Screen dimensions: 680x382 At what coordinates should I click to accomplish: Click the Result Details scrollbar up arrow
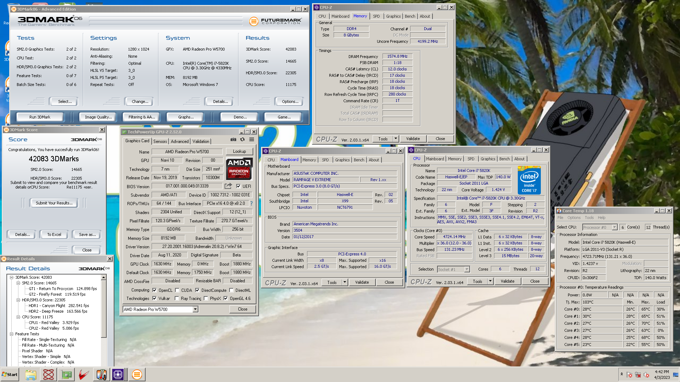point(104,278)
